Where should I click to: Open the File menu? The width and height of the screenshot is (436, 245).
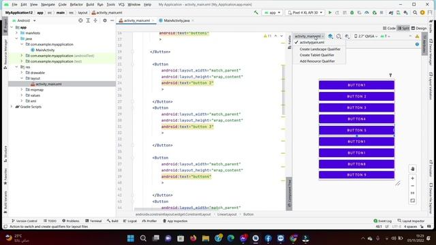coord(14,5)
